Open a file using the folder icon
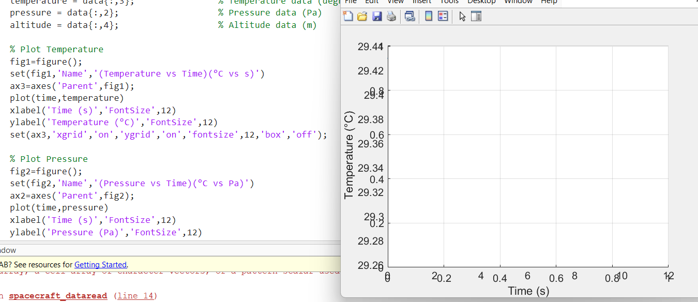The image size is (698, 302). pos(362,16)
